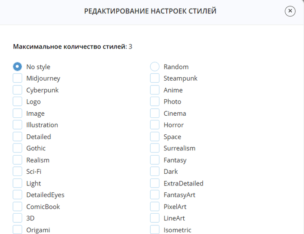Select the No style radio button
304x234 pixels.
click(17, 67)
